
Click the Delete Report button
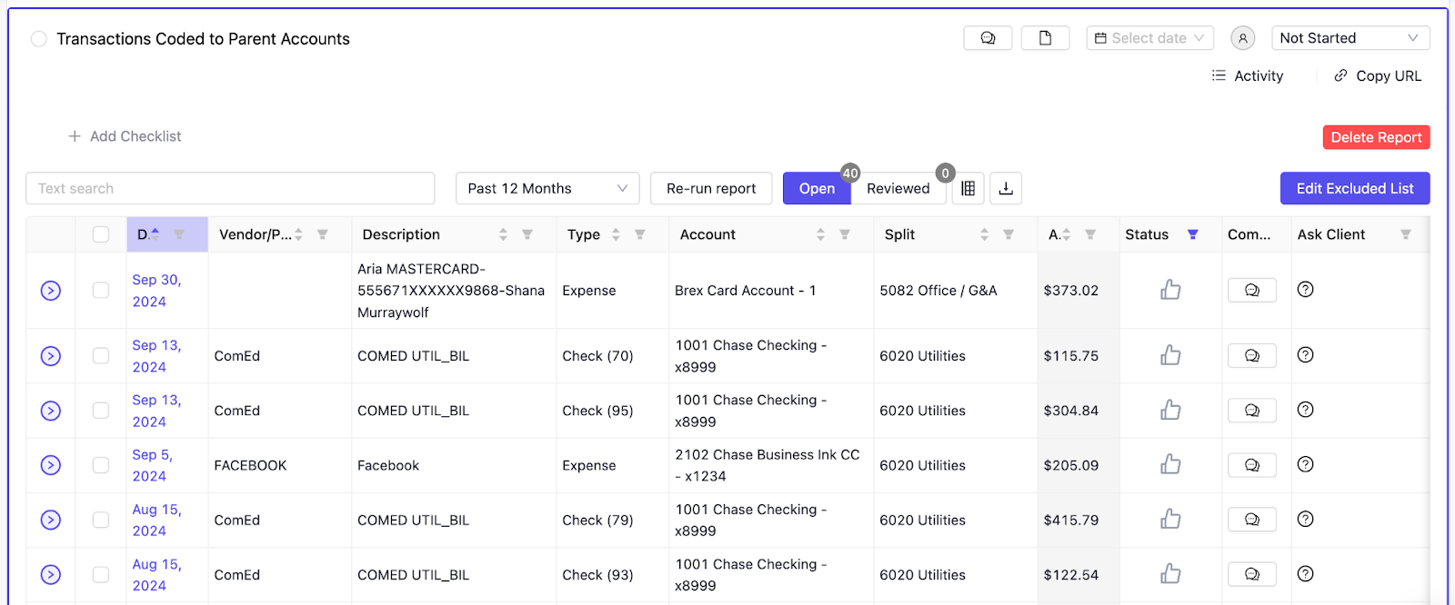pos(1375,137)
